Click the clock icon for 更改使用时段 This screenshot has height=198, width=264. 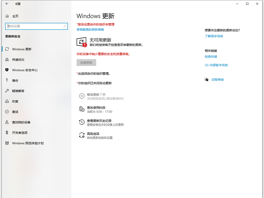tap(82, 109)
